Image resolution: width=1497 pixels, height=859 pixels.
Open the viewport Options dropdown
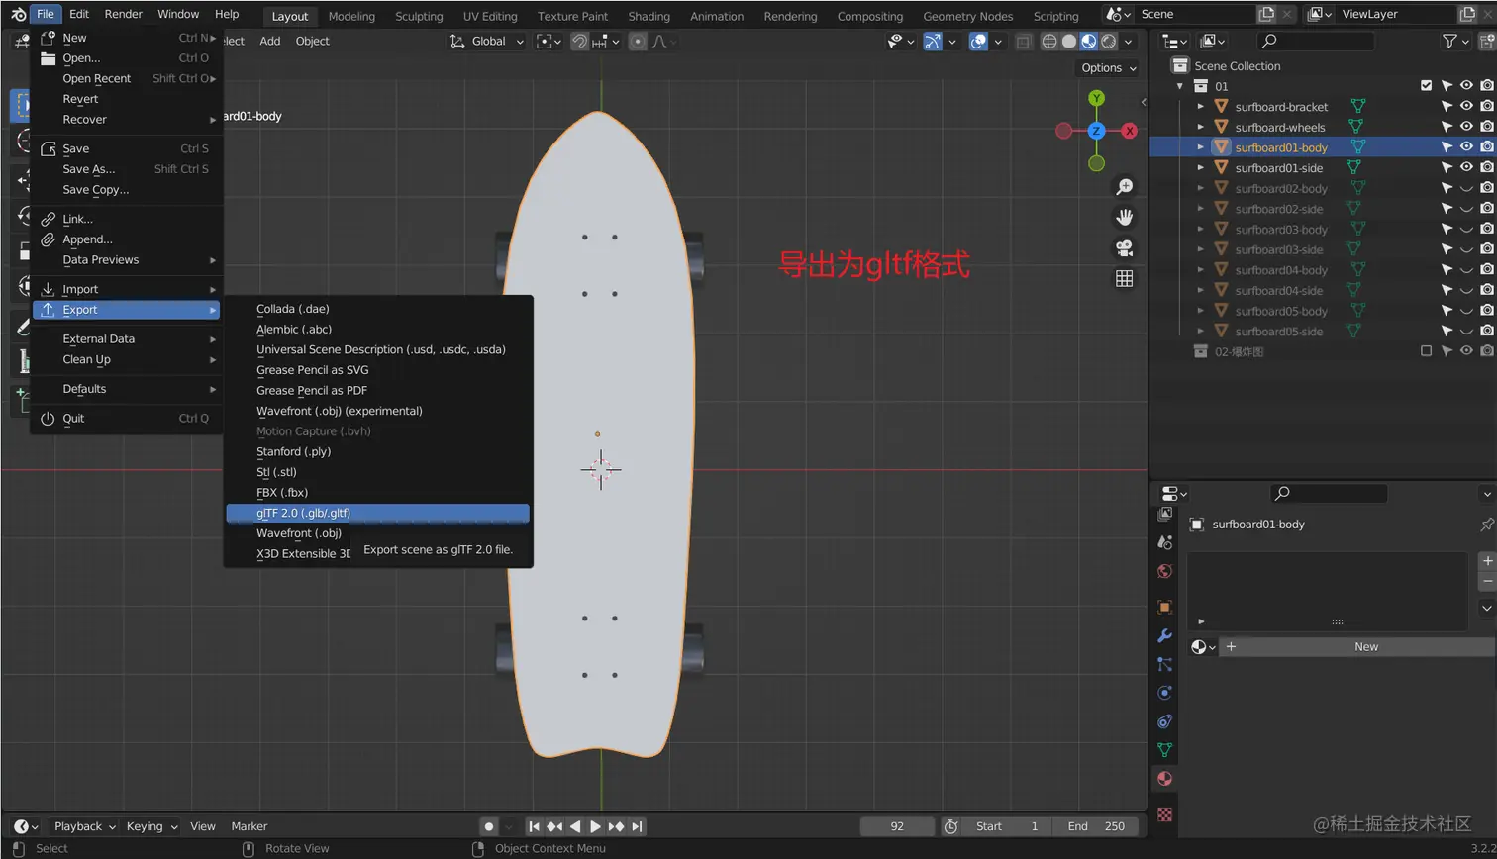(1108, 68)
